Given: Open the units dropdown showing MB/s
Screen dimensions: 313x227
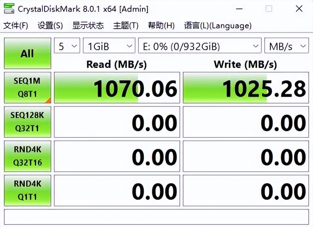Looking at the screenshot, I should [x=287, y=45].
